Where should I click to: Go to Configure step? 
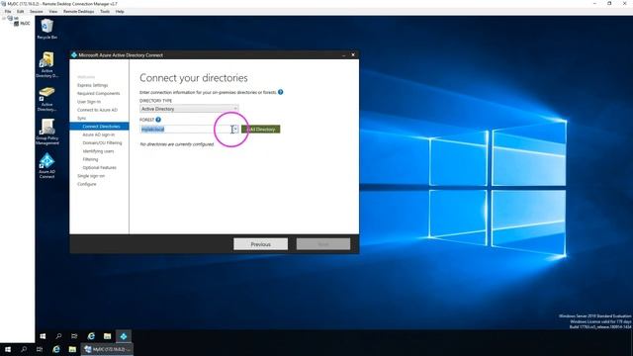click(x=86, y=184)
